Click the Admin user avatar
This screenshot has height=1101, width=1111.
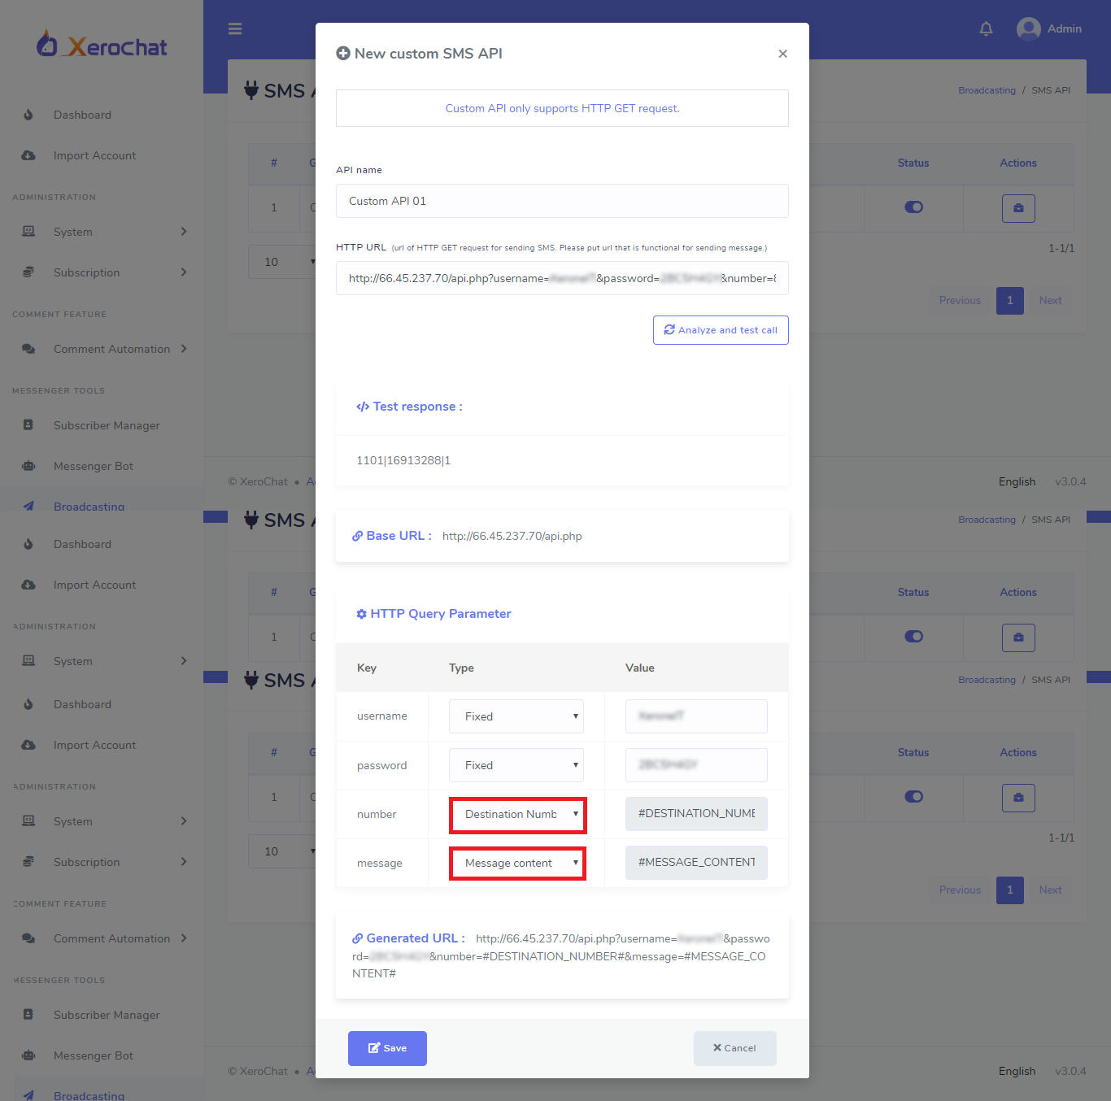point(1028,29)
